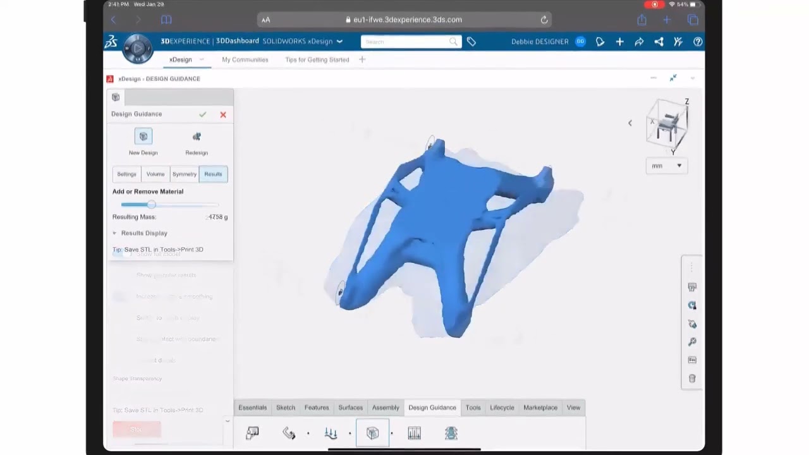Open Safari bookmarks book icon
Screen dimensions: 809x455
[166, 20]
